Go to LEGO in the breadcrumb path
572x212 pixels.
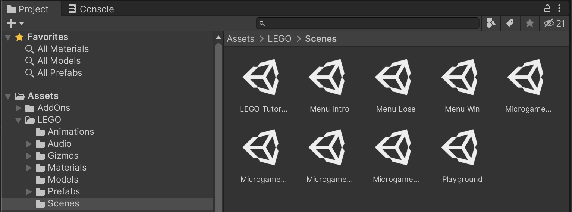click(x=280, y=39)
